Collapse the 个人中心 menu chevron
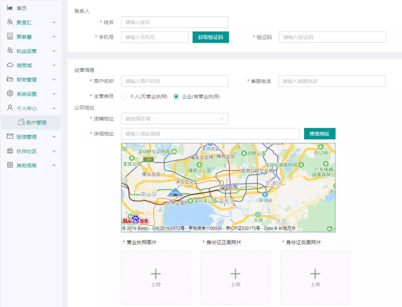The image size is (402, 307). [54, 108]
